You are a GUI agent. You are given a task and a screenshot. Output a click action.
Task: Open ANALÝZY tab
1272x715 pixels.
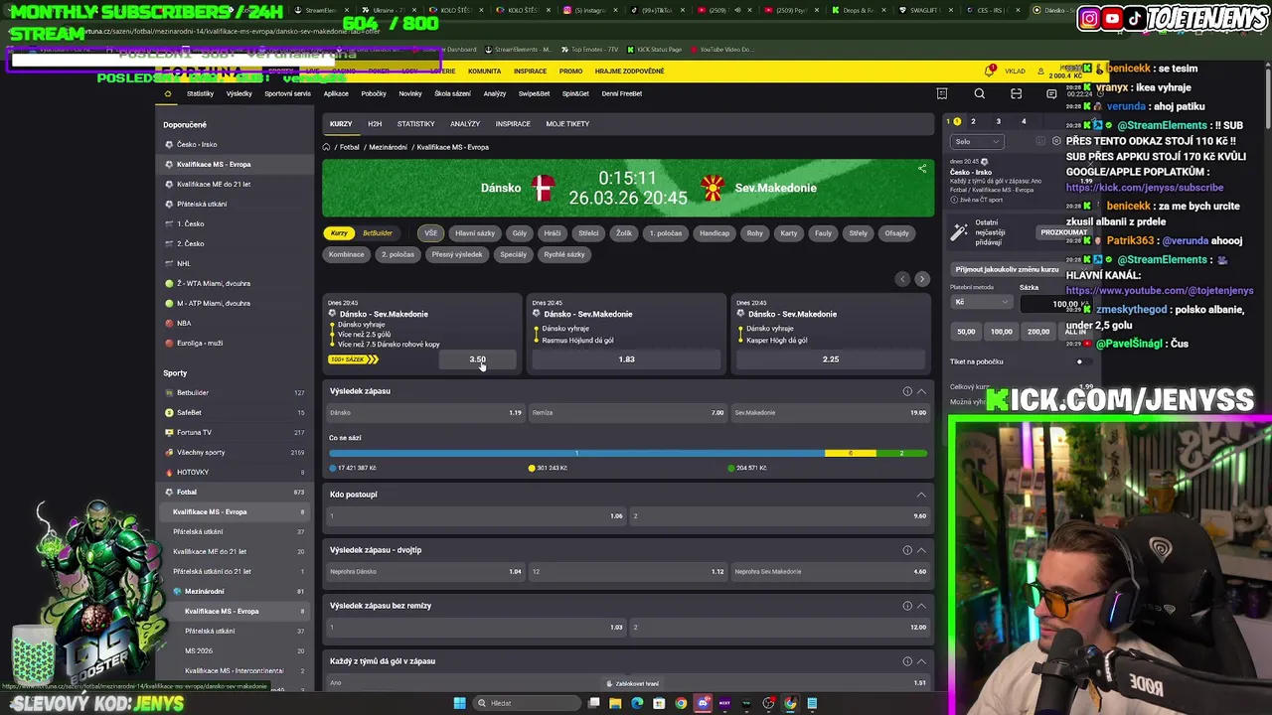(465, 124)
